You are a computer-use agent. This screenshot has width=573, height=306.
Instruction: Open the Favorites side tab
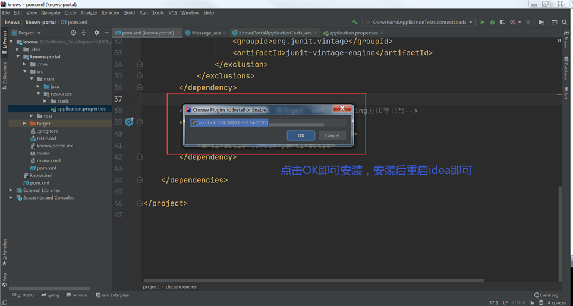pyautogui.click(x=4, y=252)
